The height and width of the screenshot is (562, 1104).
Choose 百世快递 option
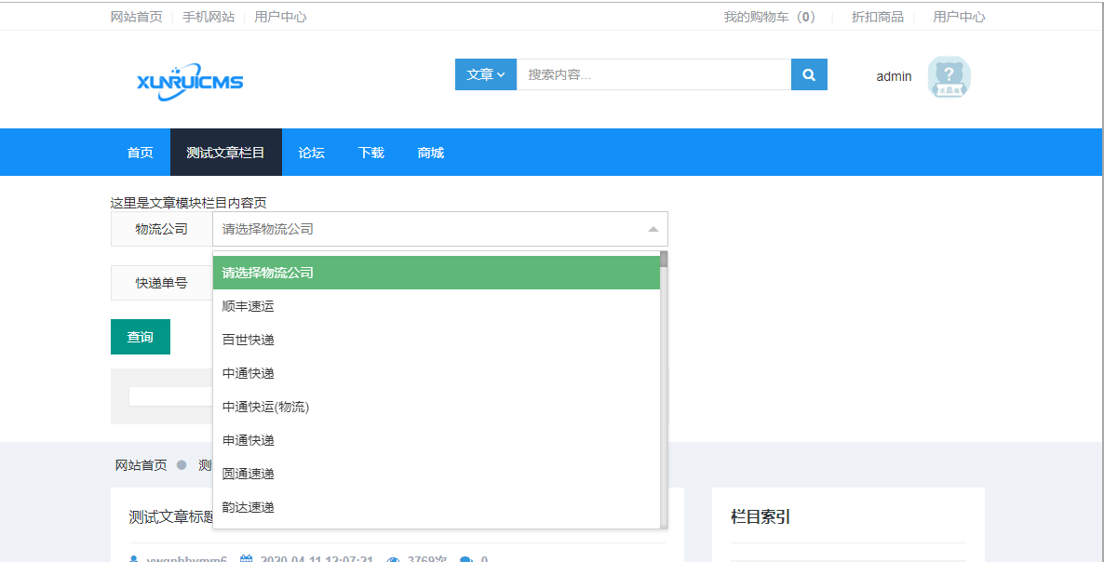pos(437,340)
